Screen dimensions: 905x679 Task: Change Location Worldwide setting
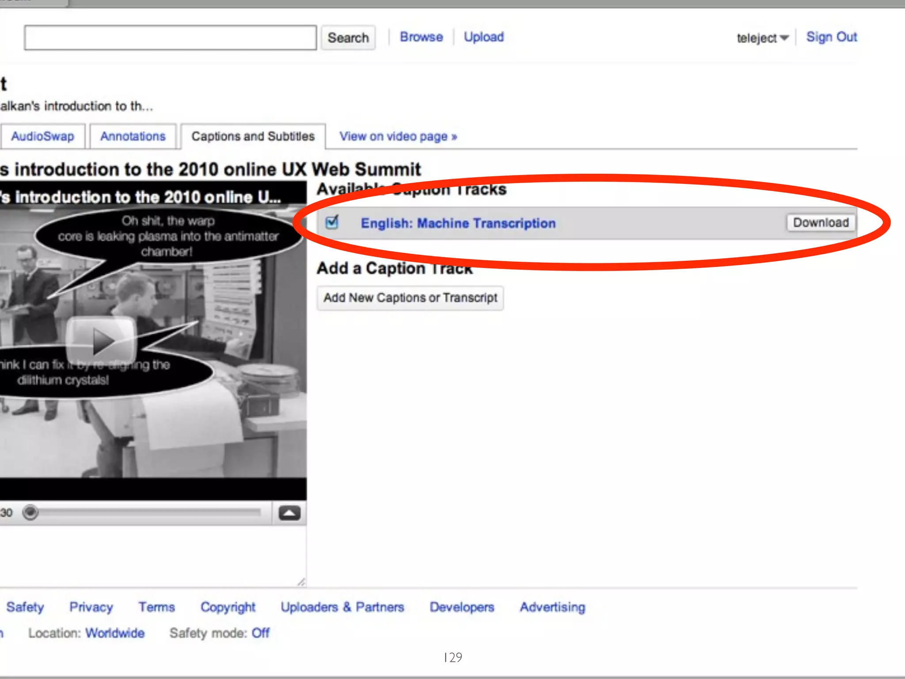[x=115, y=633]
